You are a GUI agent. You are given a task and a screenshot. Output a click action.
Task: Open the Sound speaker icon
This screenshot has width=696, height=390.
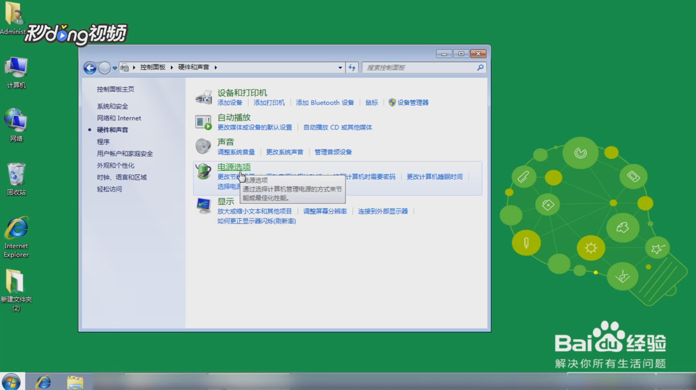(x=204, y=146)
